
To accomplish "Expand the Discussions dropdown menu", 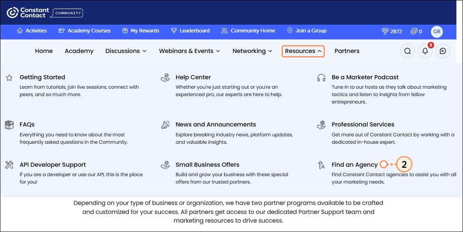I will [x=126, y=51].
